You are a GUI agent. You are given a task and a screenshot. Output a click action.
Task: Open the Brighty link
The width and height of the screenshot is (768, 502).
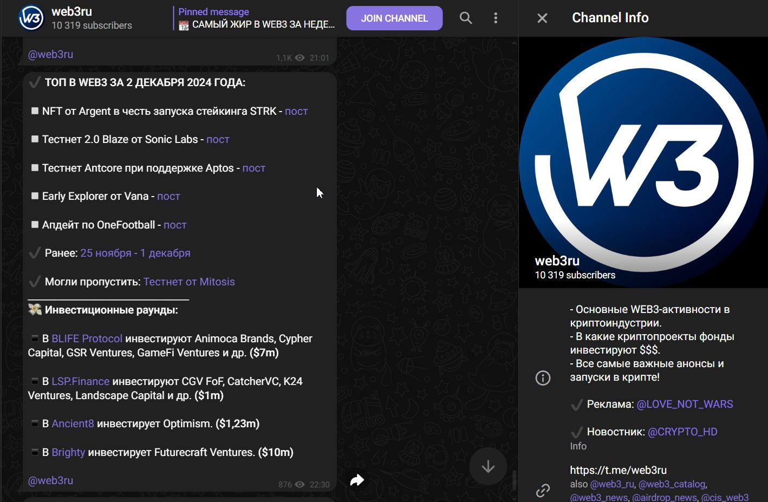69,452
